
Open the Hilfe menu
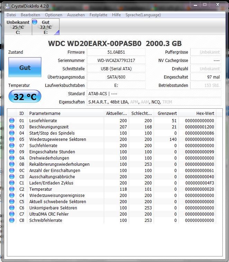pos(117,15)
